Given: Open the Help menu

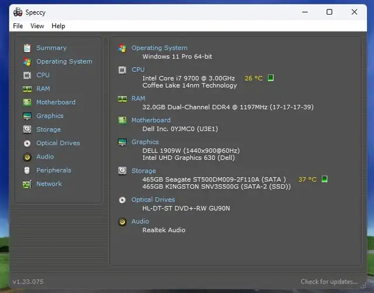Looking at the screenshot, I should click(58, 26).
